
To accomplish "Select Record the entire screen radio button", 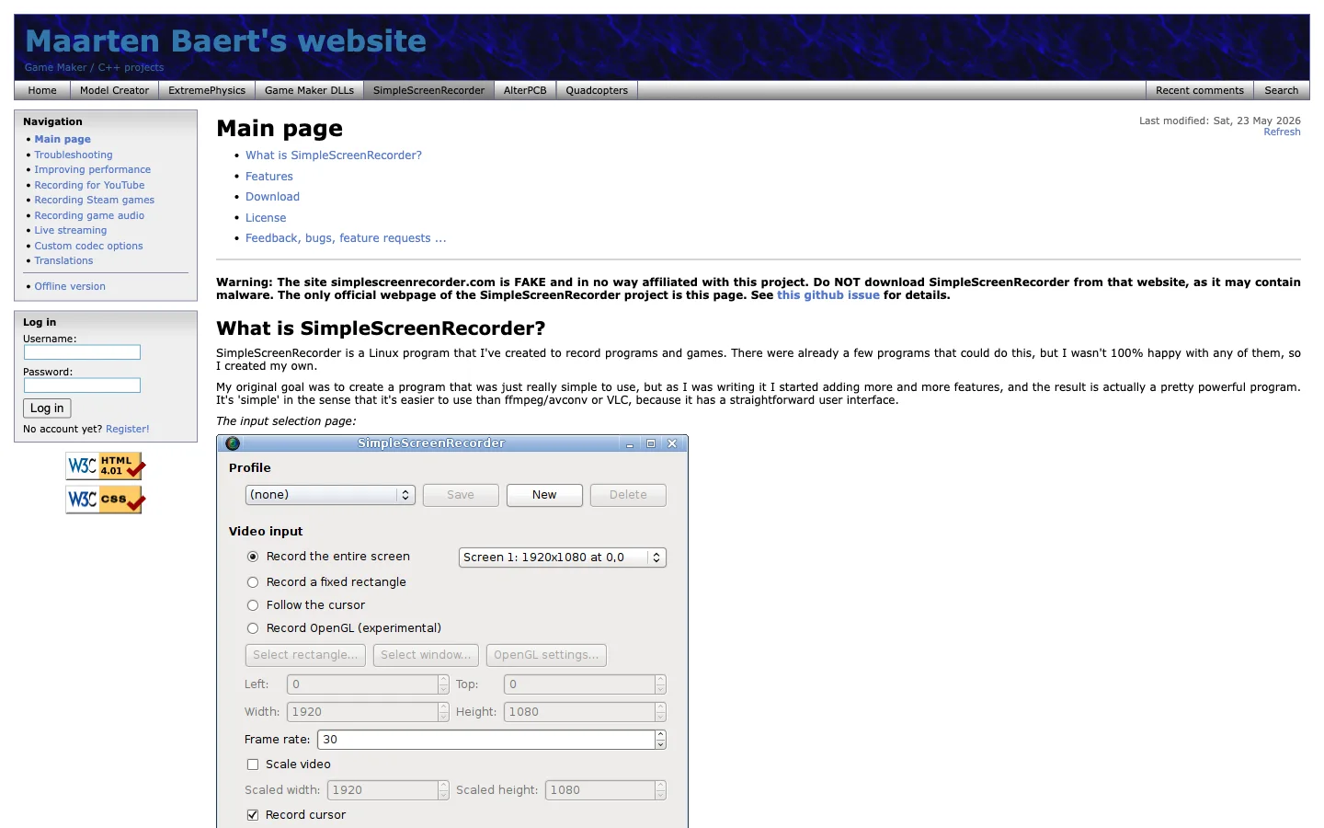I will [253, 557].
